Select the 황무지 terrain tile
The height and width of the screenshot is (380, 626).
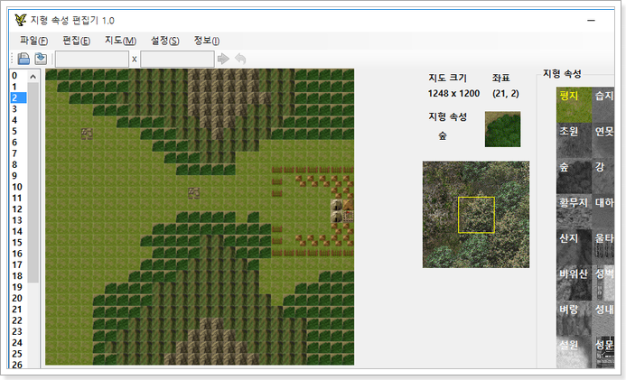click(x=574, y=211)
